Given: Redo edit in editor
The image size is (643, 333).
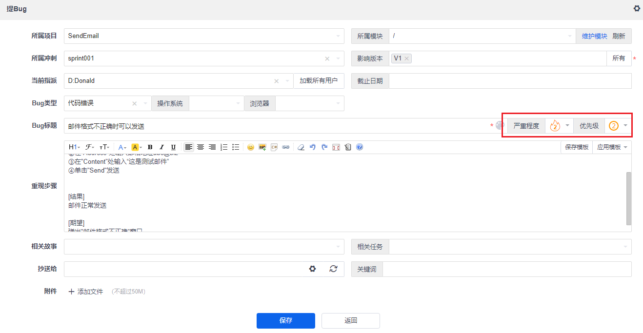Looking at the screenshot, I should click(x=324, y=147).
